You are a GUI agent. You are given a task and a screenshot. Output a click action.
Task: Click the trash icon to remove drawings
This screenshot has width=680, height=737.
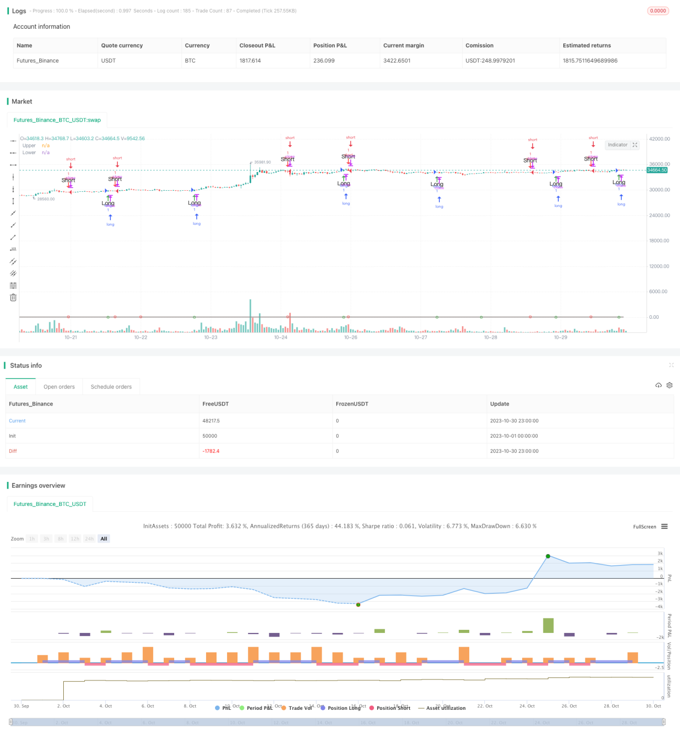coord(13,297)
